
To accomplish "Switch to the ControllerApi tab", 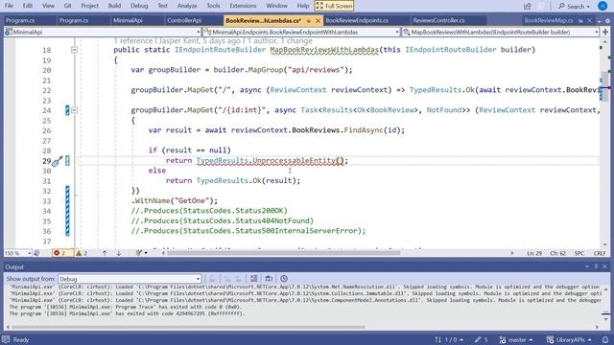I will click(x=184, y=20).
